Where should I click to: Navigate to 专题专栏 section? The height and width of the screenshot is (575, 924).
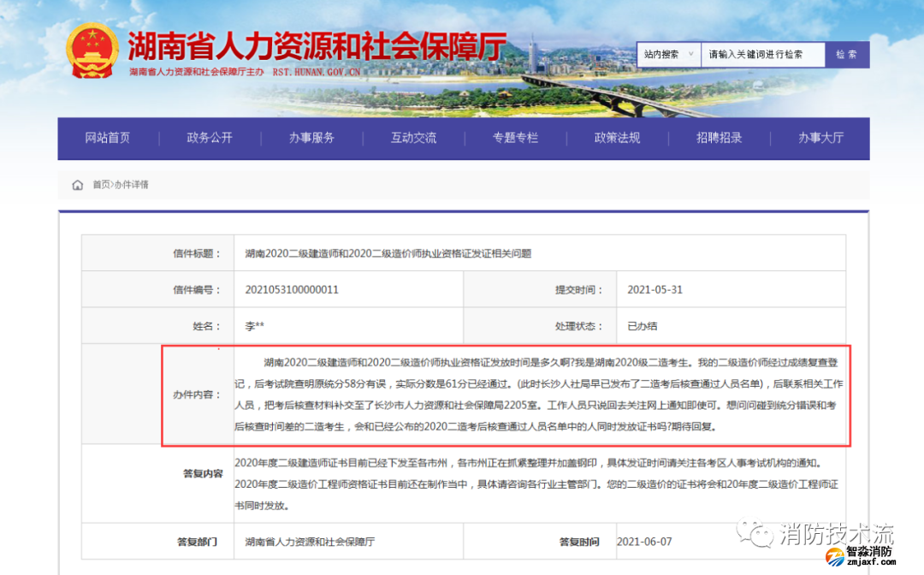click(x=515, y=138)
